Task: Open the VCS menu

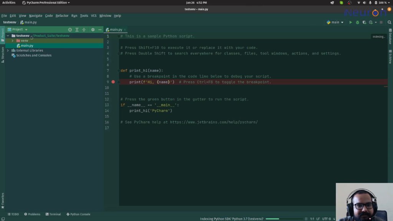Action: pyautogui.click(x=94, y=15)
